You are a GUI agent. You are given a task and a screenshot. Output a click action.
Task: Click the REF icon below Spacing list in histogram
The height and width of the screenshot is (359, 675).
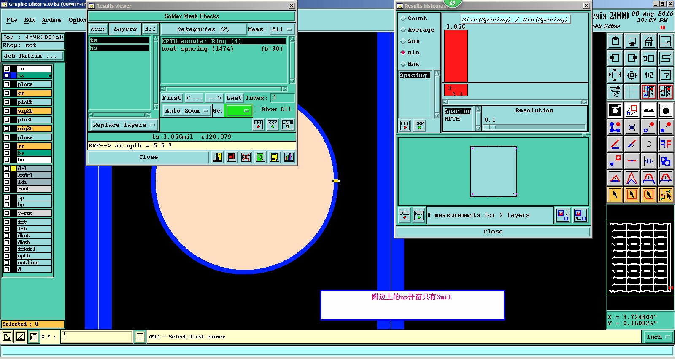coord(419,126)
